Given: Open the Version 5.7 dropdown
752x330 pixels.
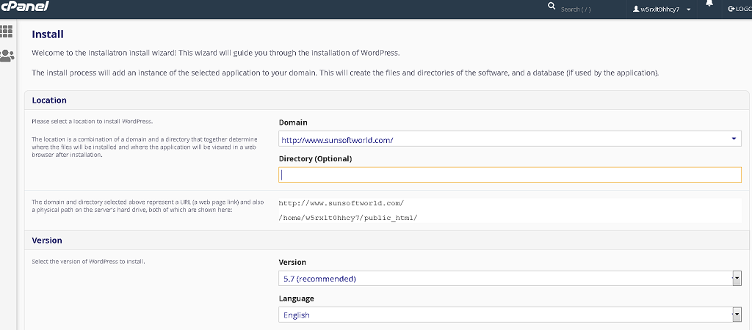Looking at the screenshot, I should pos(510,278).
